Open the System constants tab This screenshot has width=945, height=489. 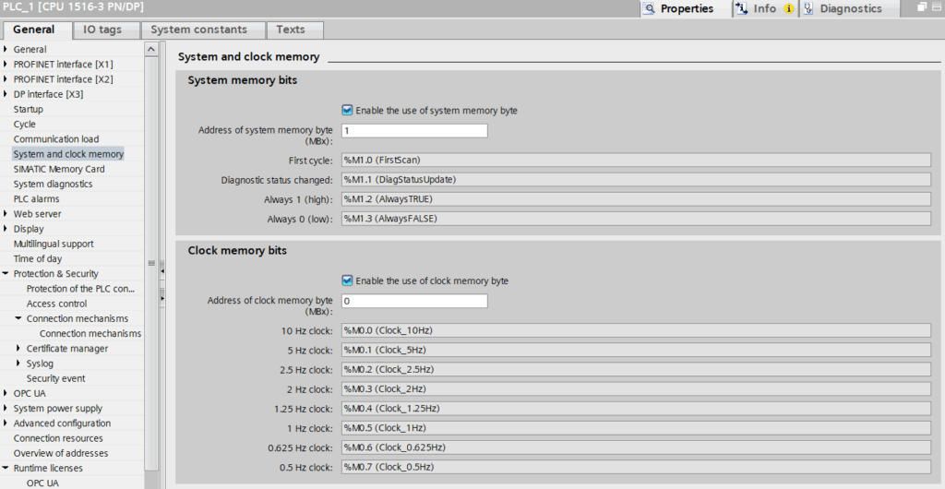(198, 30)
